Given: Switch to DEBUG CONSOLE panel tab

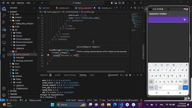Looking at the screenshot, I should pyautogui.click(x=70, y=75).
